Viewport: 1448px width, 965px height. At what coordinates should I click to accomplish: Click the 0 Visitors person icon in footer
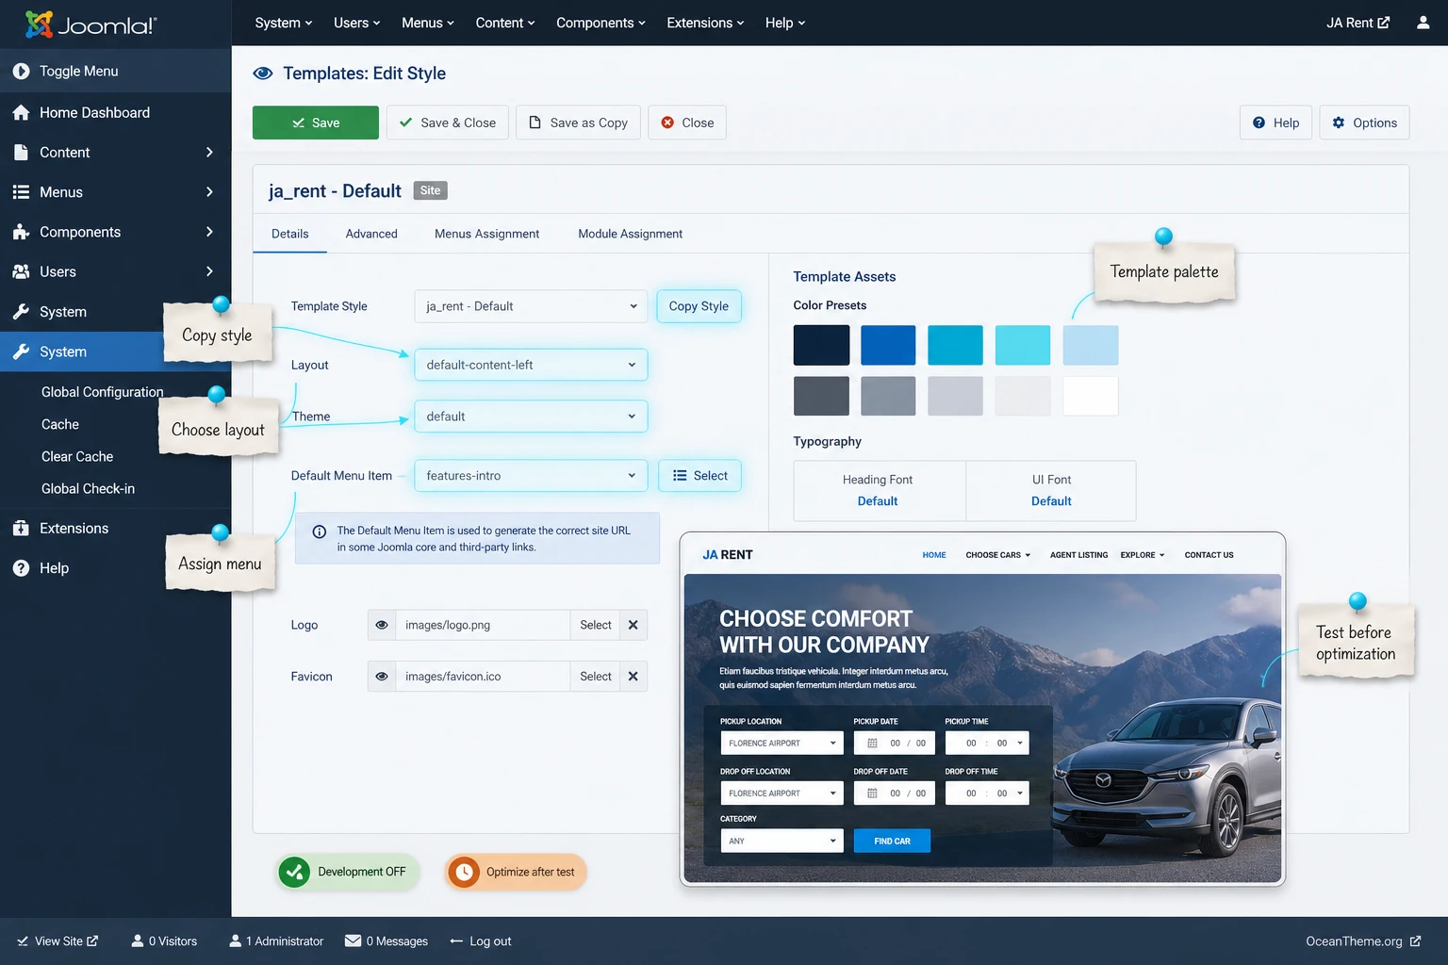(x=138, y=940)
